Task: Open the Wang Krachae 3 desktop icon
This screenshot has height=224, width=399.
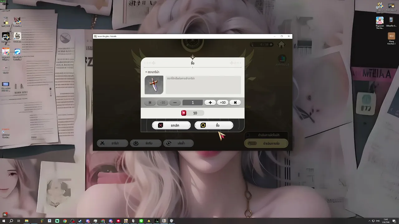Action: (391, 39)
